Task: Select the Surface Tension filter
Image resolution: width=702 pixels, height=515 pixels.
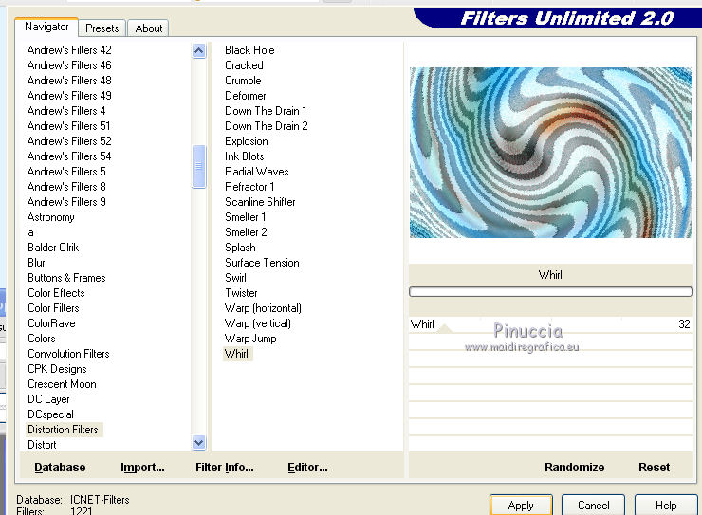Action: point(263,263)
